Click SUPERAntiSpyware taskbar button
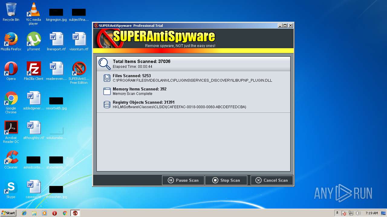The width and height of the screenshot is (387, 217). [x=75, y=213]
